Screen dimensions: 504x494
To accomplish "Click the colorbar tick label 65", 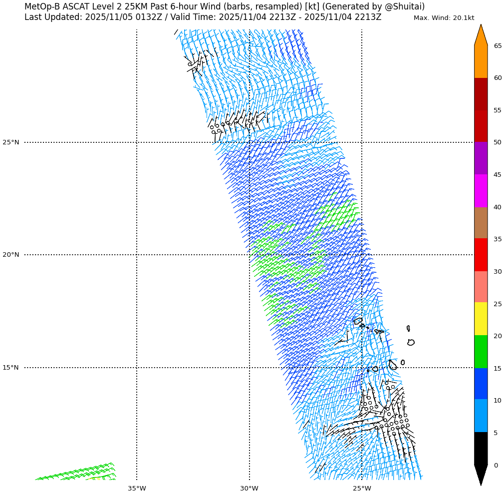I will pyautogui.click(x=498, y=46).
